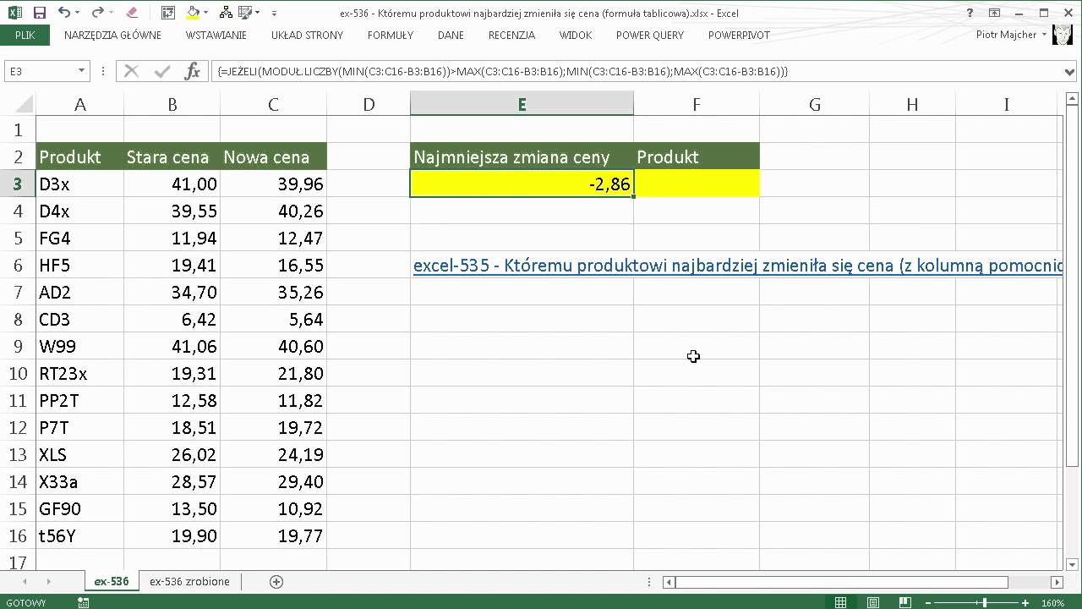Click the icon left of the paint bucket
The width and height of the screenshot is (1082, 609).
click(x=168, y=13)
